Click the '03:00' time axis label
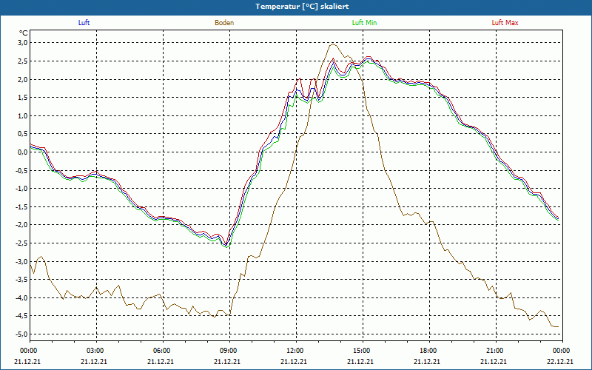 (x=94, y=351)
